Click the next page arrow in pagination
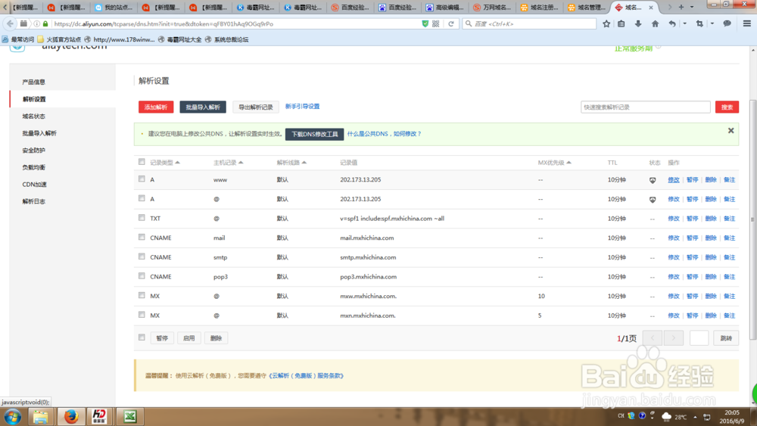The image size is (757, 426). point(674,338)
